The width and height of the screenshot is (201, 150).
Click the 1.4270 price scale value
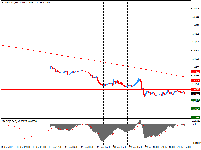tap(196, 84)
